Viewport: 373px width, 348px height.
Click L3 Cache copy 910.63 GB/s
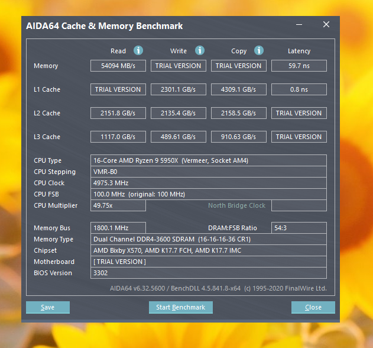click(239, 137)
